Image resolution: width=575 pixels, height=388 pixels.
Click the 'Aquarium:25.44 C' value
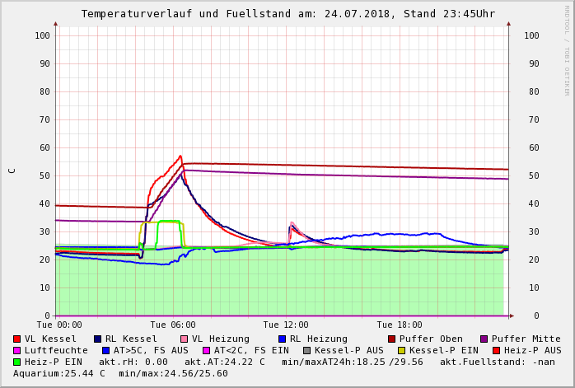pos(59,374)
